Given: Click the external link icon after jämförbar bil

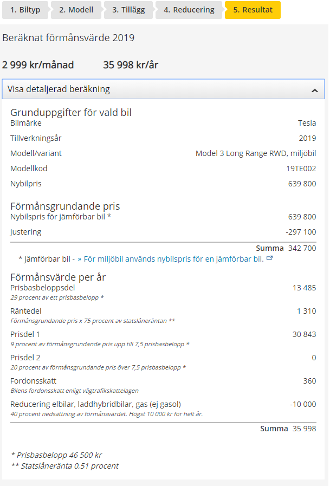Looking at the screenshot, I should (270, 258).
